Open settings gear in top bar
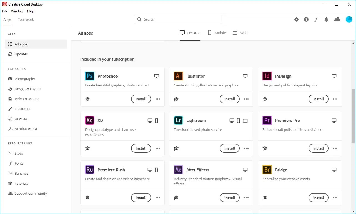 [296, 19]
